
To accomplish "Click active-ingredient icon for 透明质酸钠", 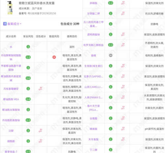I will click(x=123, y=34).
